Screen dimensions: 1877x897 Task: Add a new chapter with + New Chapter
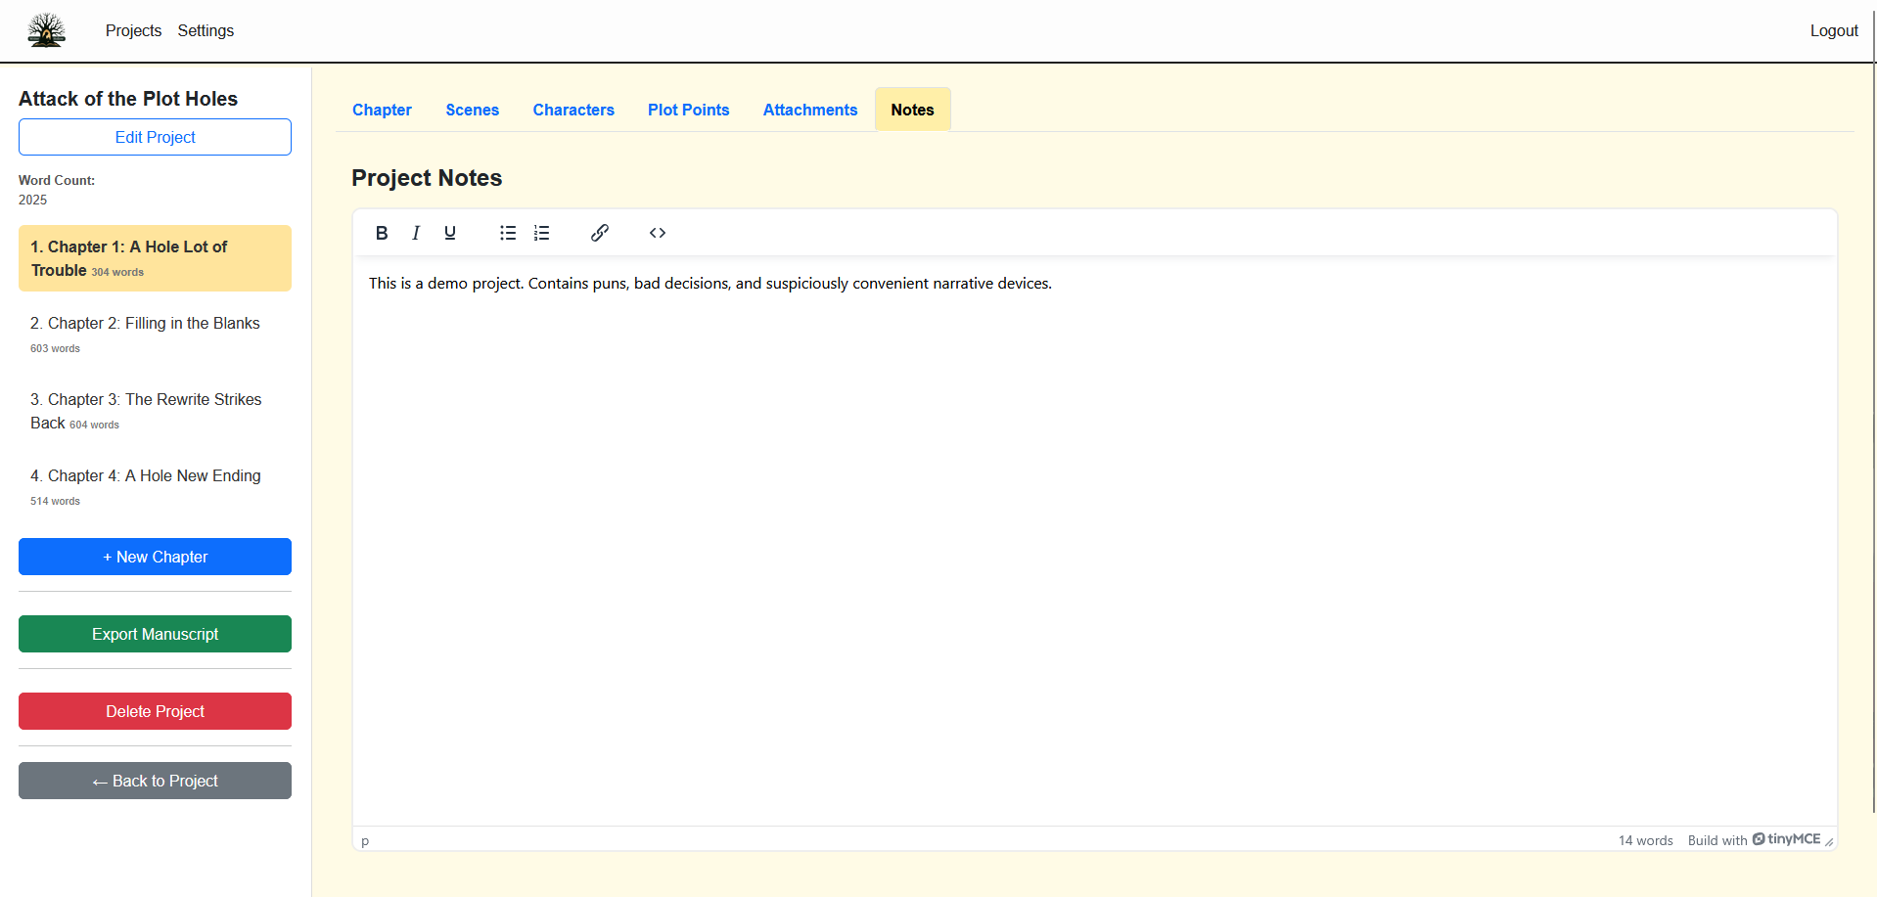pos(155,557)
